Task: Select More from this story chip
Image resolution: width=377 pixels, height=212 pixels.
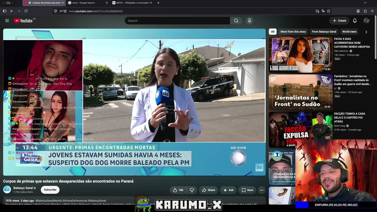Action: (x=293, y=32)
